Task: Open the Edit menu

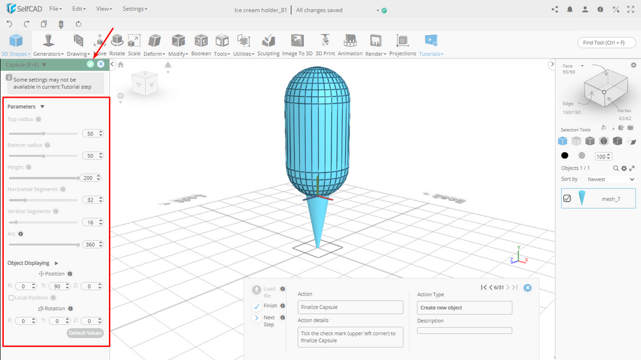Action: (79, 9)
